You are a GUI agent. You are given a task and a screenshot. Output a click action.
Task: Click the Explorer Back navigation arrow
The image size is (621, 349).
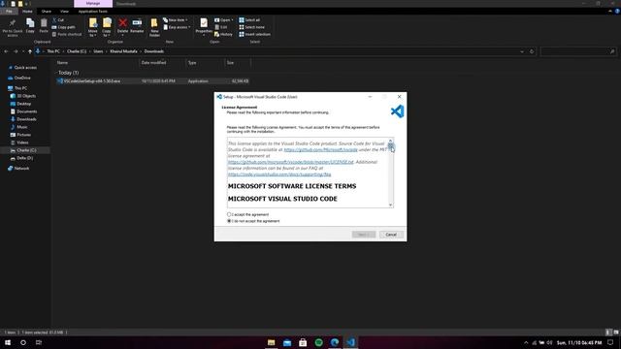[7, 51]
